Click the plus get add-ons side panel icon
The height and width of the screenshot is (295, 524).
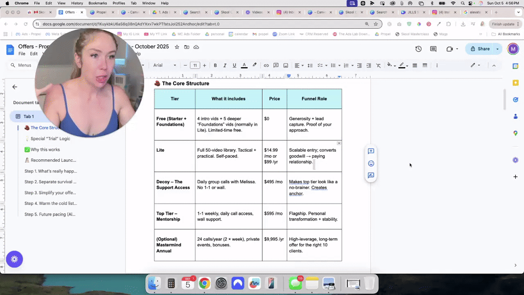(x=515, y=177)
